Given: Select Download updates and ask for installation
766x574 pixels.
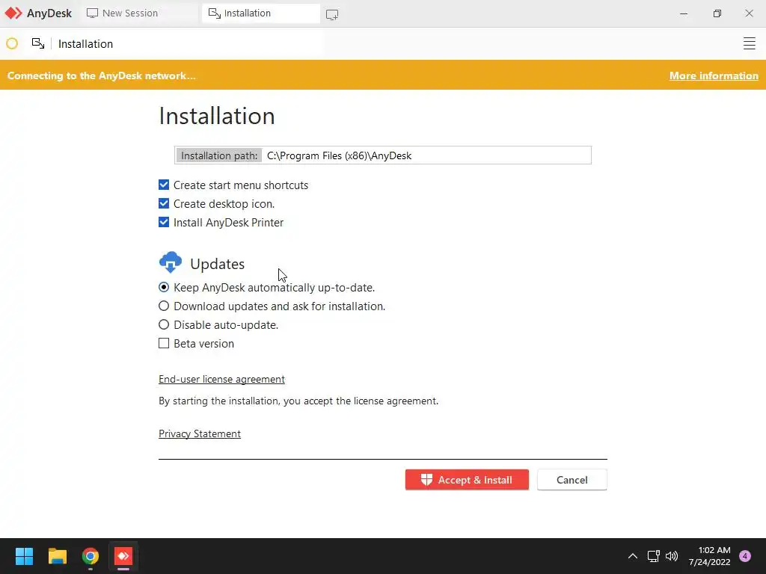Looking at the screenshot, I should [164, 306].
